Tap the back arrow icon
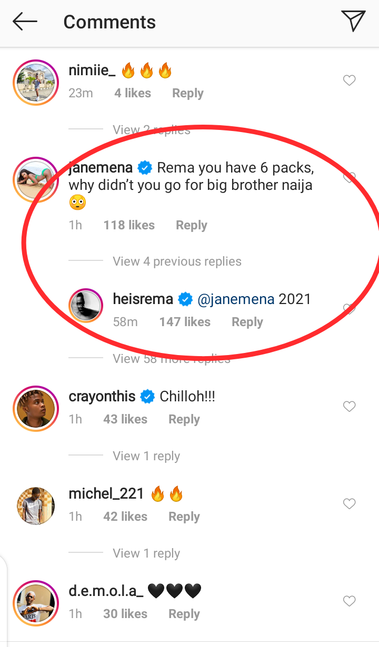Viewport: 379px width, 647px height. (x=25, y=22)
